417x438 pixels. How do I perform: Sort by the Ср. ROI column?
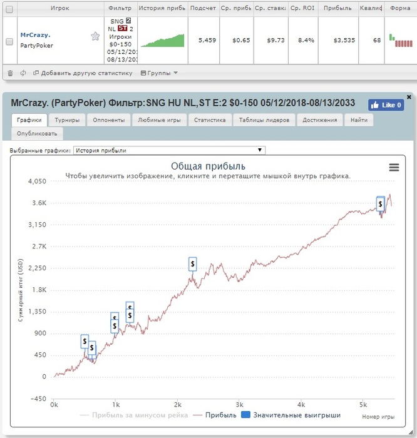point(302,8)
